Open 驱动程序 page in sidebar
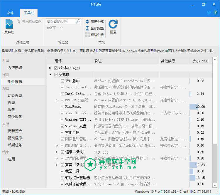 (x=15, y=138)
